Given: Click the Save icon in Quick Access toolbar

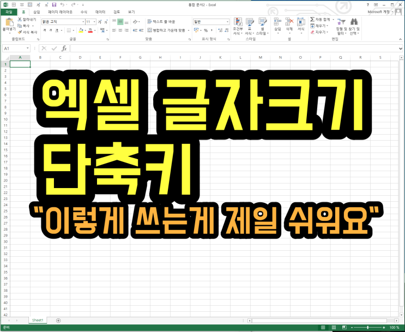Looking at the screenshot, I should (54, 4).
